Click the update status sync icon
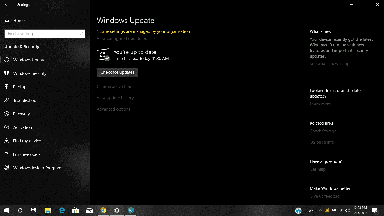Screen dimensions: 384x216 click(x=103, y=55)
